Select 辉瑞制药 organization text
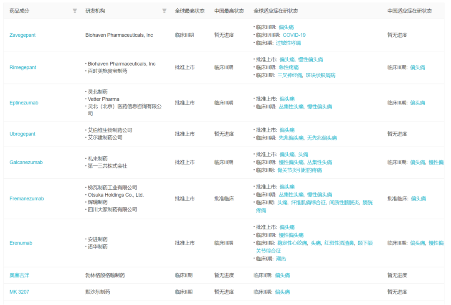 [x=98, y=202]
